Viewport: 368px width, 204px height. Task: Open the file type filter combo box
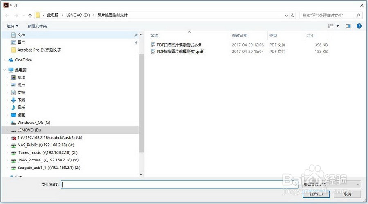pos(331,184)
